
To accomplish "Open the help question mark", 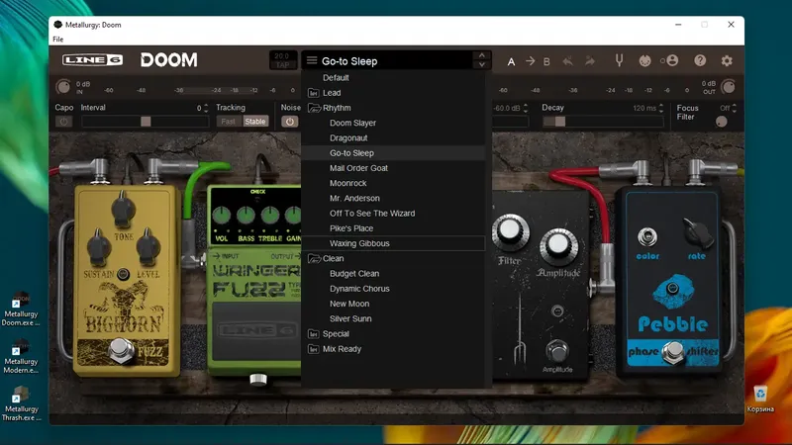I will (700, 60).
